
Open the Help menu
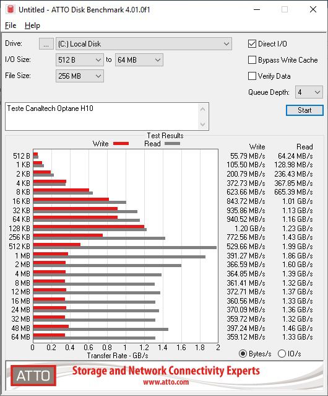tap(32, 25)
